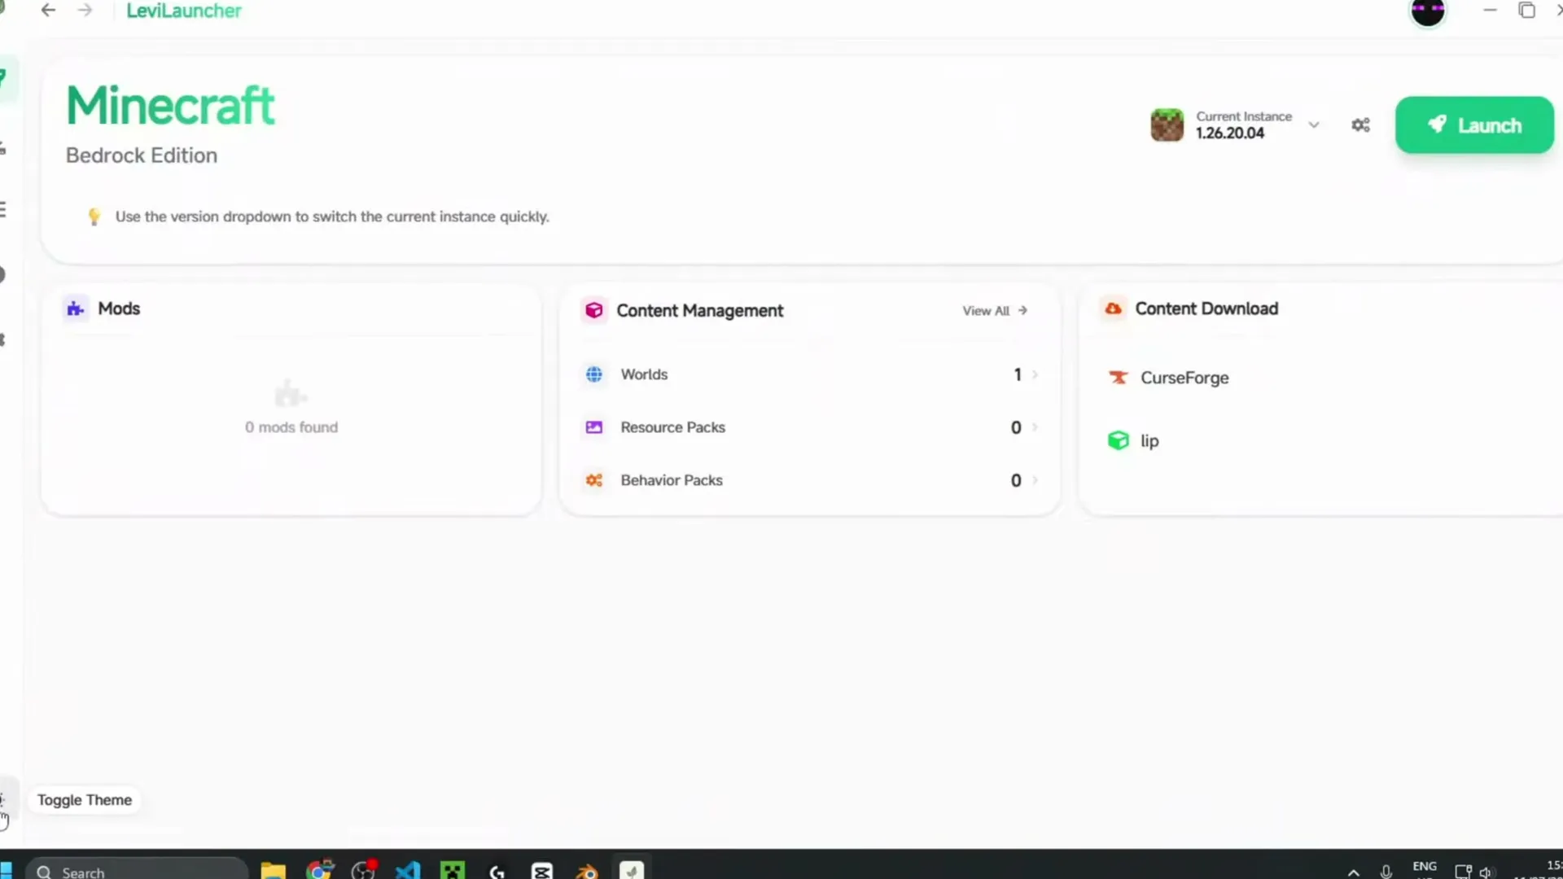The width and height of the screenshot is (1563, 879).
Task: Open instance settings gears icon
Action: click(1360, 125)
